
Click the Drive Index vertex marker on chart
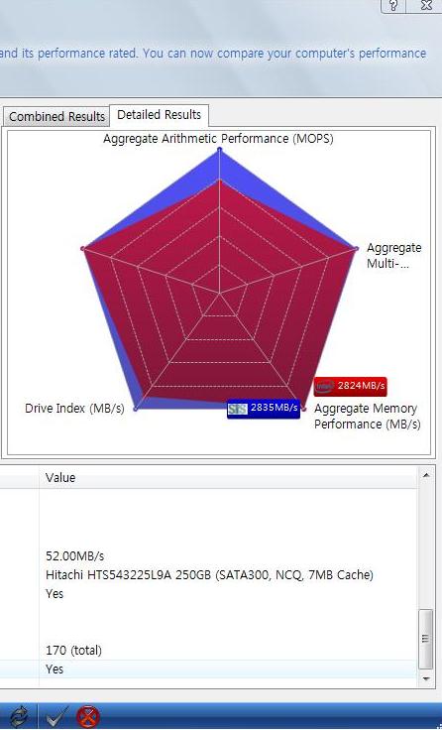(x=136, y=409)
